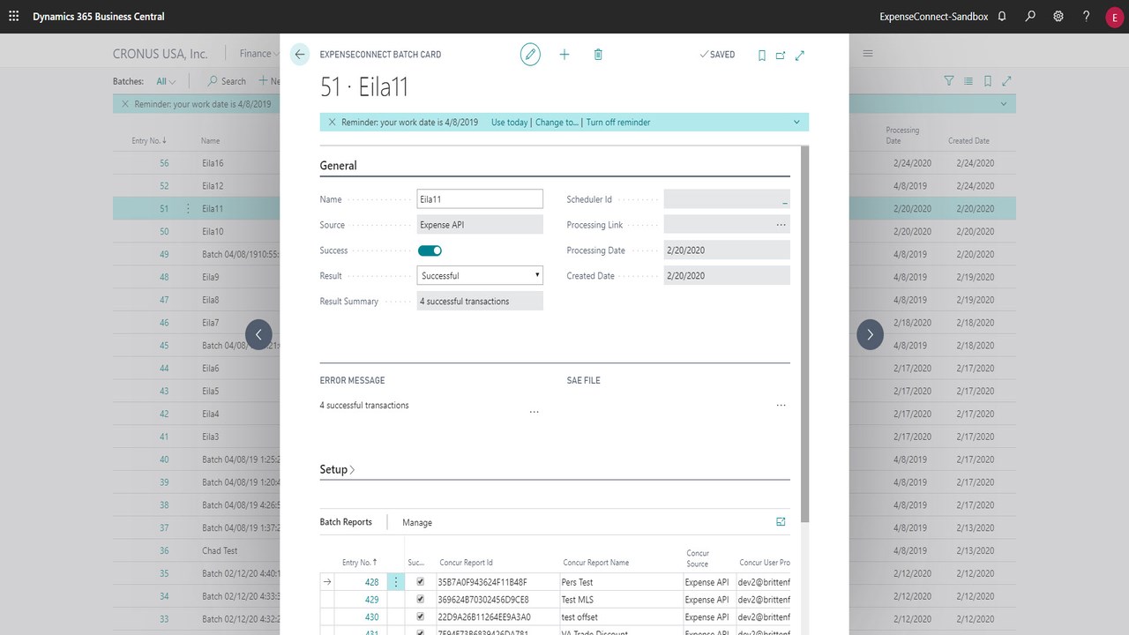Click Use today in the reminder
Image resolution: width=1129 pixels, height=635 pixels.
click(x=510, y=123)
